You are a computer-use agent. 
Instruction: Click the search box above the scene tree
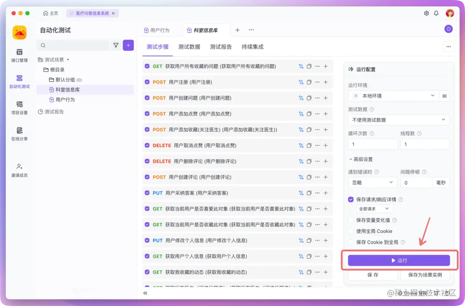tap(72, 45)
